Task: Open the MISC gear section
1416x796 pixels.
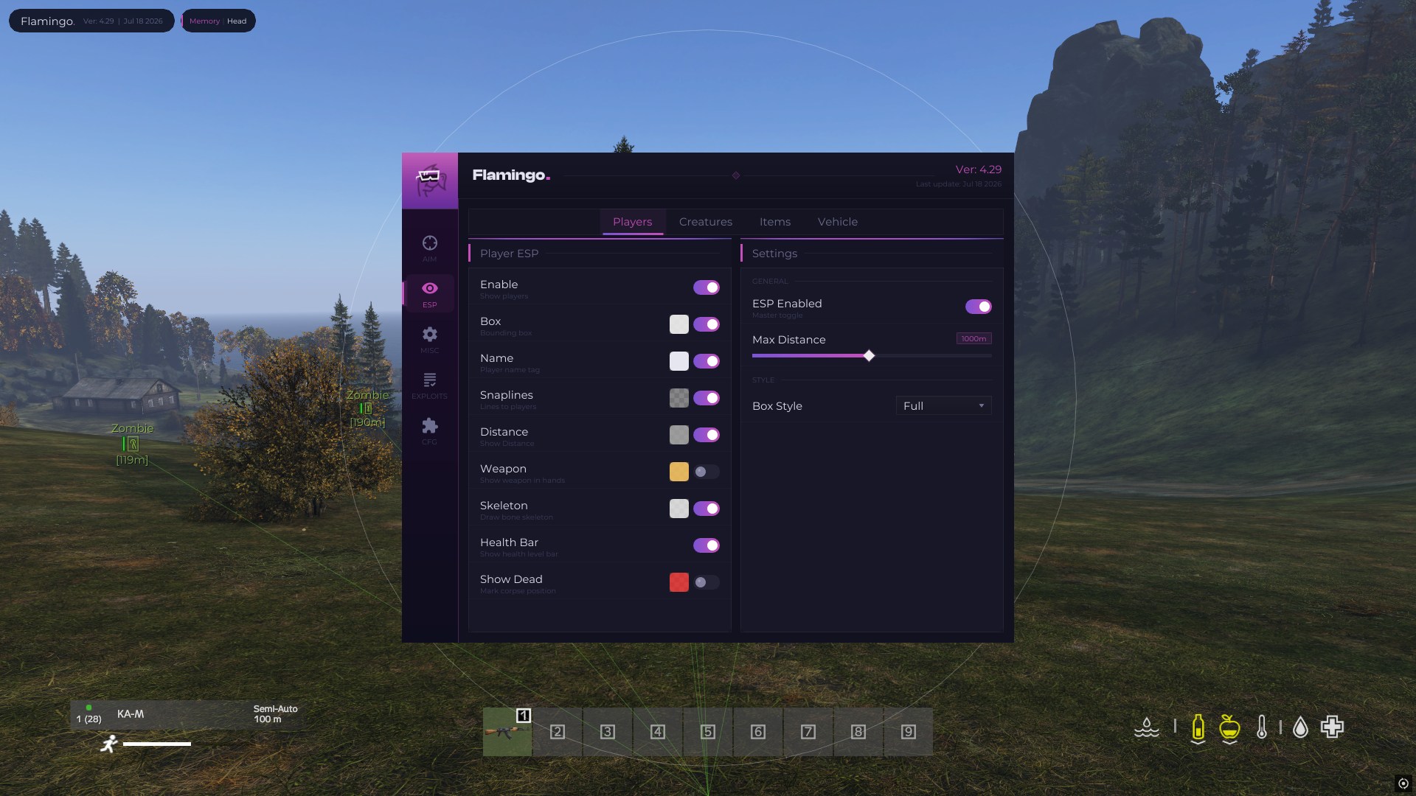Action: 429,340
